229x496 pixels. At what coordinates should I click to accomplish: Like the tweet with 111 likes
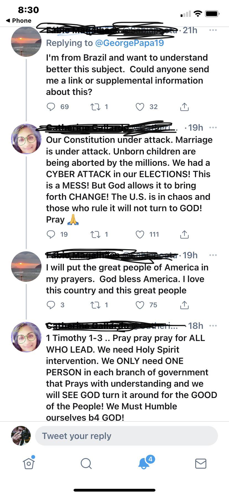click(x=140, y=234)
